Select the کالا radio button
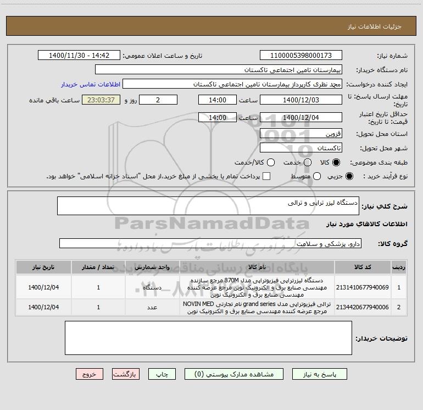The image size is (423, 410). click(x=336, y=162)
